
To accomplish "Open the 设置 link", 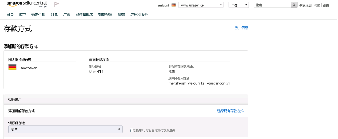I will tap(326, 5).
